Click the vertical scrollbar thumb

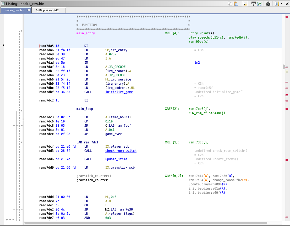[x=283, y=67]
